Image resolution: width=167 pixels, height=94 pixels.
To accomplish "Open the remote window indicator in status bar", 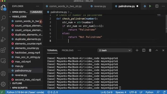I will coord(2,92).
